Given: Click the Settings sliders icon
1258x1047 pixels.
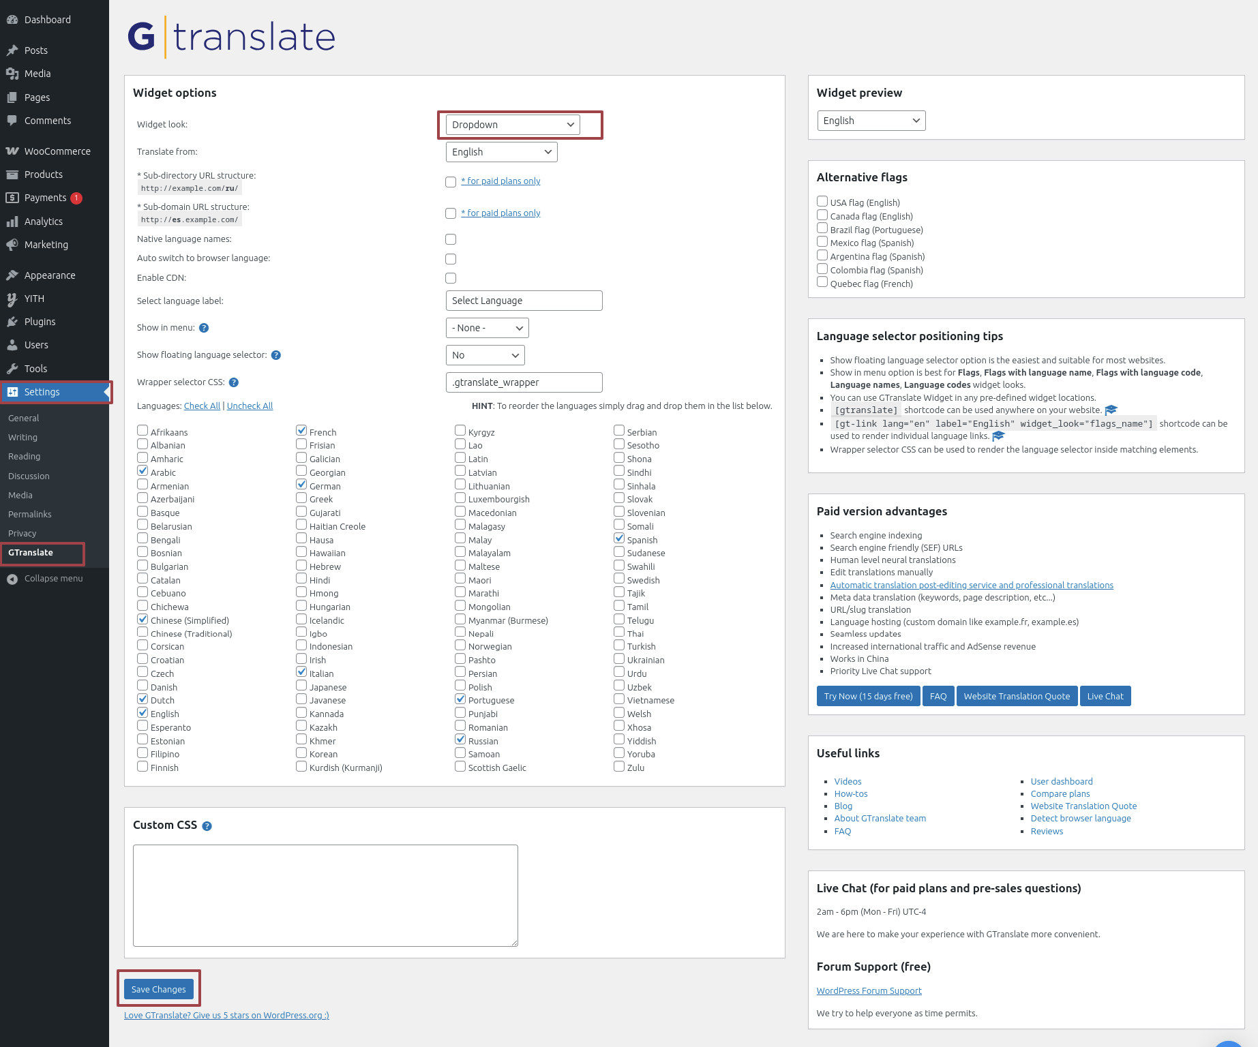Looking at the screenshot, I should click(x=12, y=392).
